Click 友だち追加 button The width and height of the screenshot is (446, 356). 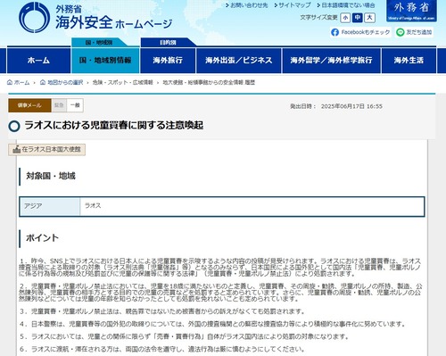(414, 32)
